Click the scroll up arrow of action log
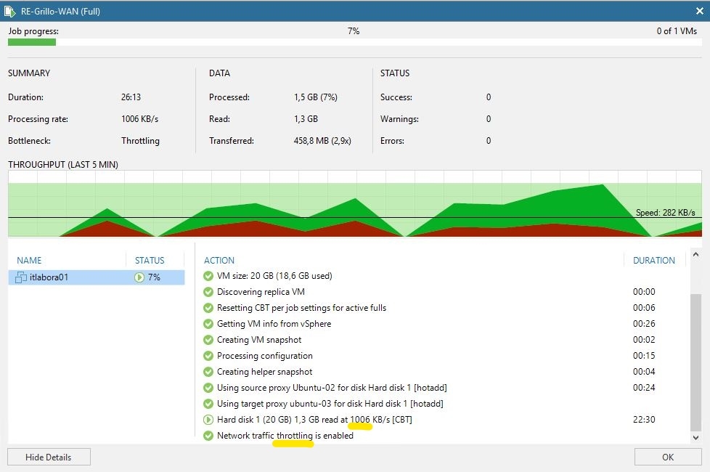Viewport: 710px width, 472px height. coord(696,255)
